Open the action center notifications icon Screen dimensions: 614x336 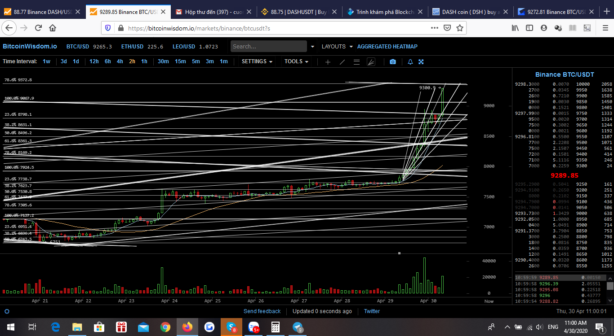(599, 327)
